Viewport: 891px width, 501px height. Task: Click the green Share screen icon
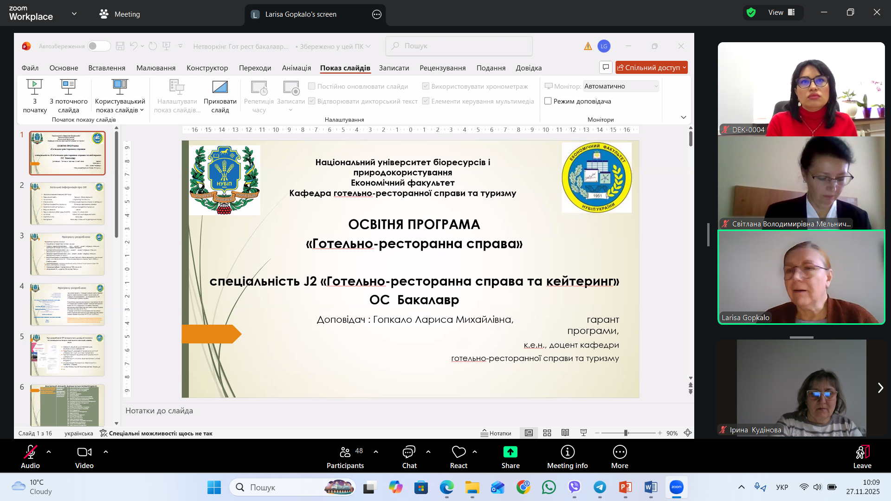point(510,452)
